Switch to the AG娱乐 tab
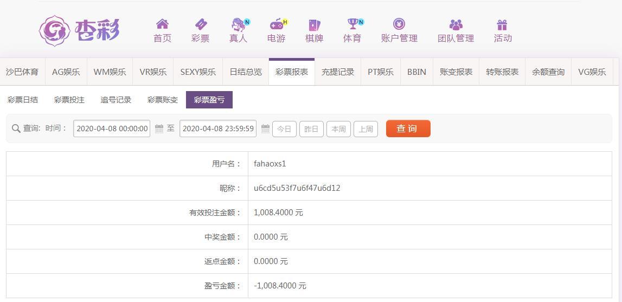 [66, 72]
